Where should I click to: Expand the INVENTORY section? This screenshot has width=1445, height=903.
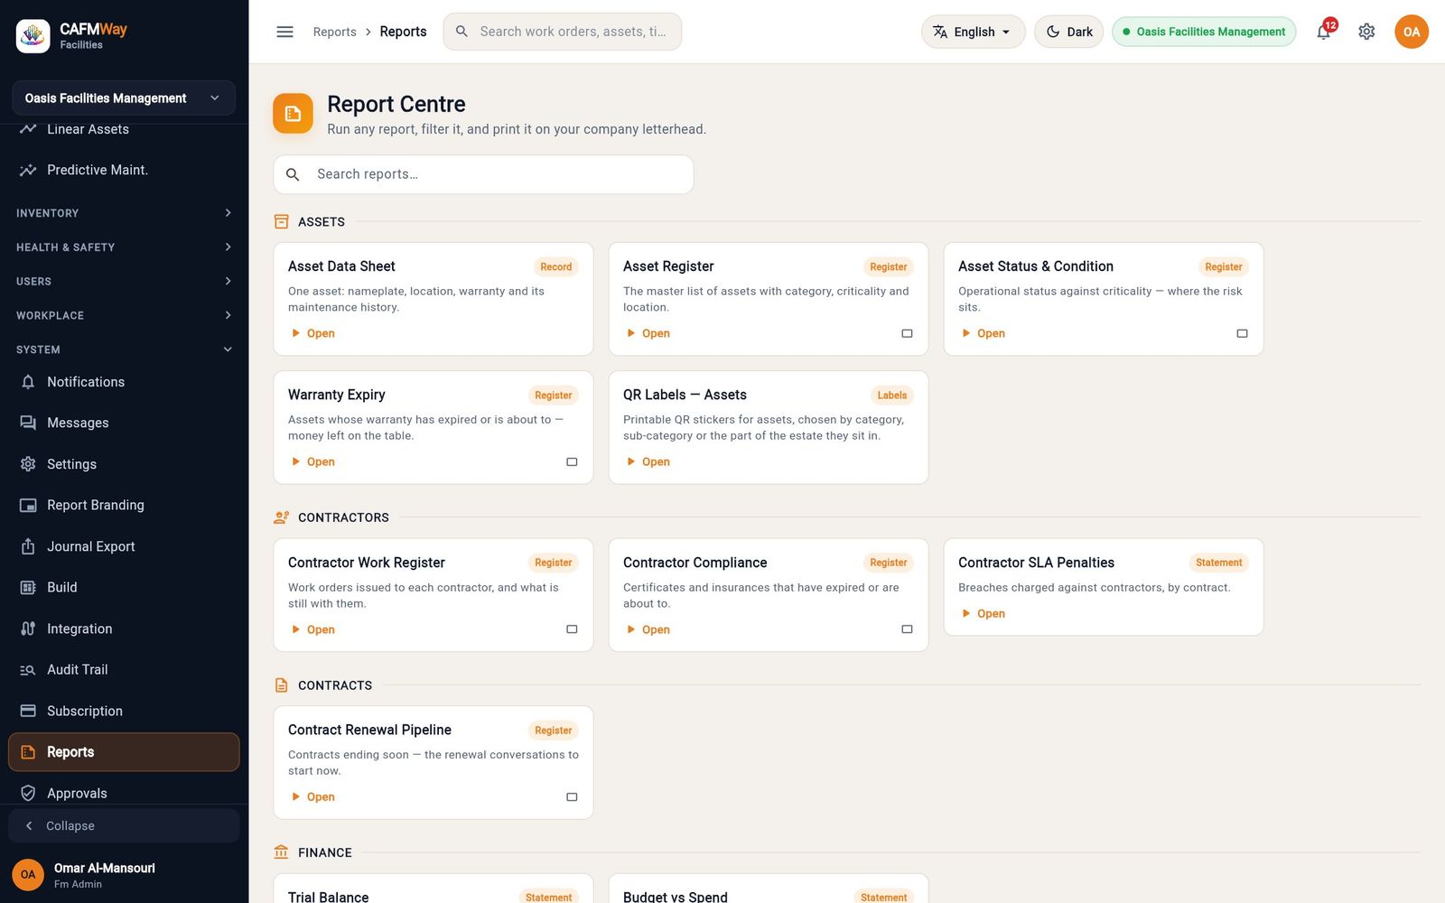(124, 213)
